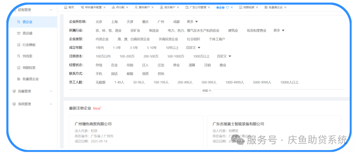Close the 成交客户 tab

click(178, 7)
